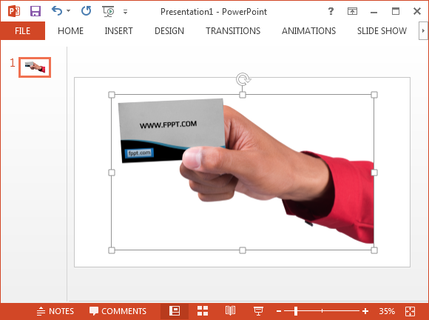Viewport: 429px width, 320px height.
Task: Switch to Normal view
Action: (175, 311)
